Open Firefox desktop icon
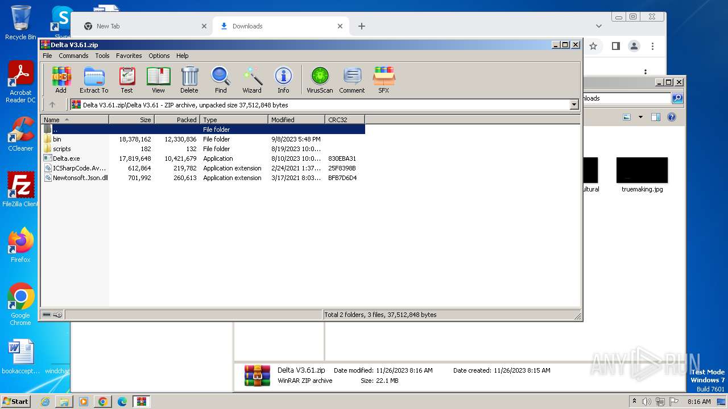This screenshot has width=728, height=409. (20, 245)
